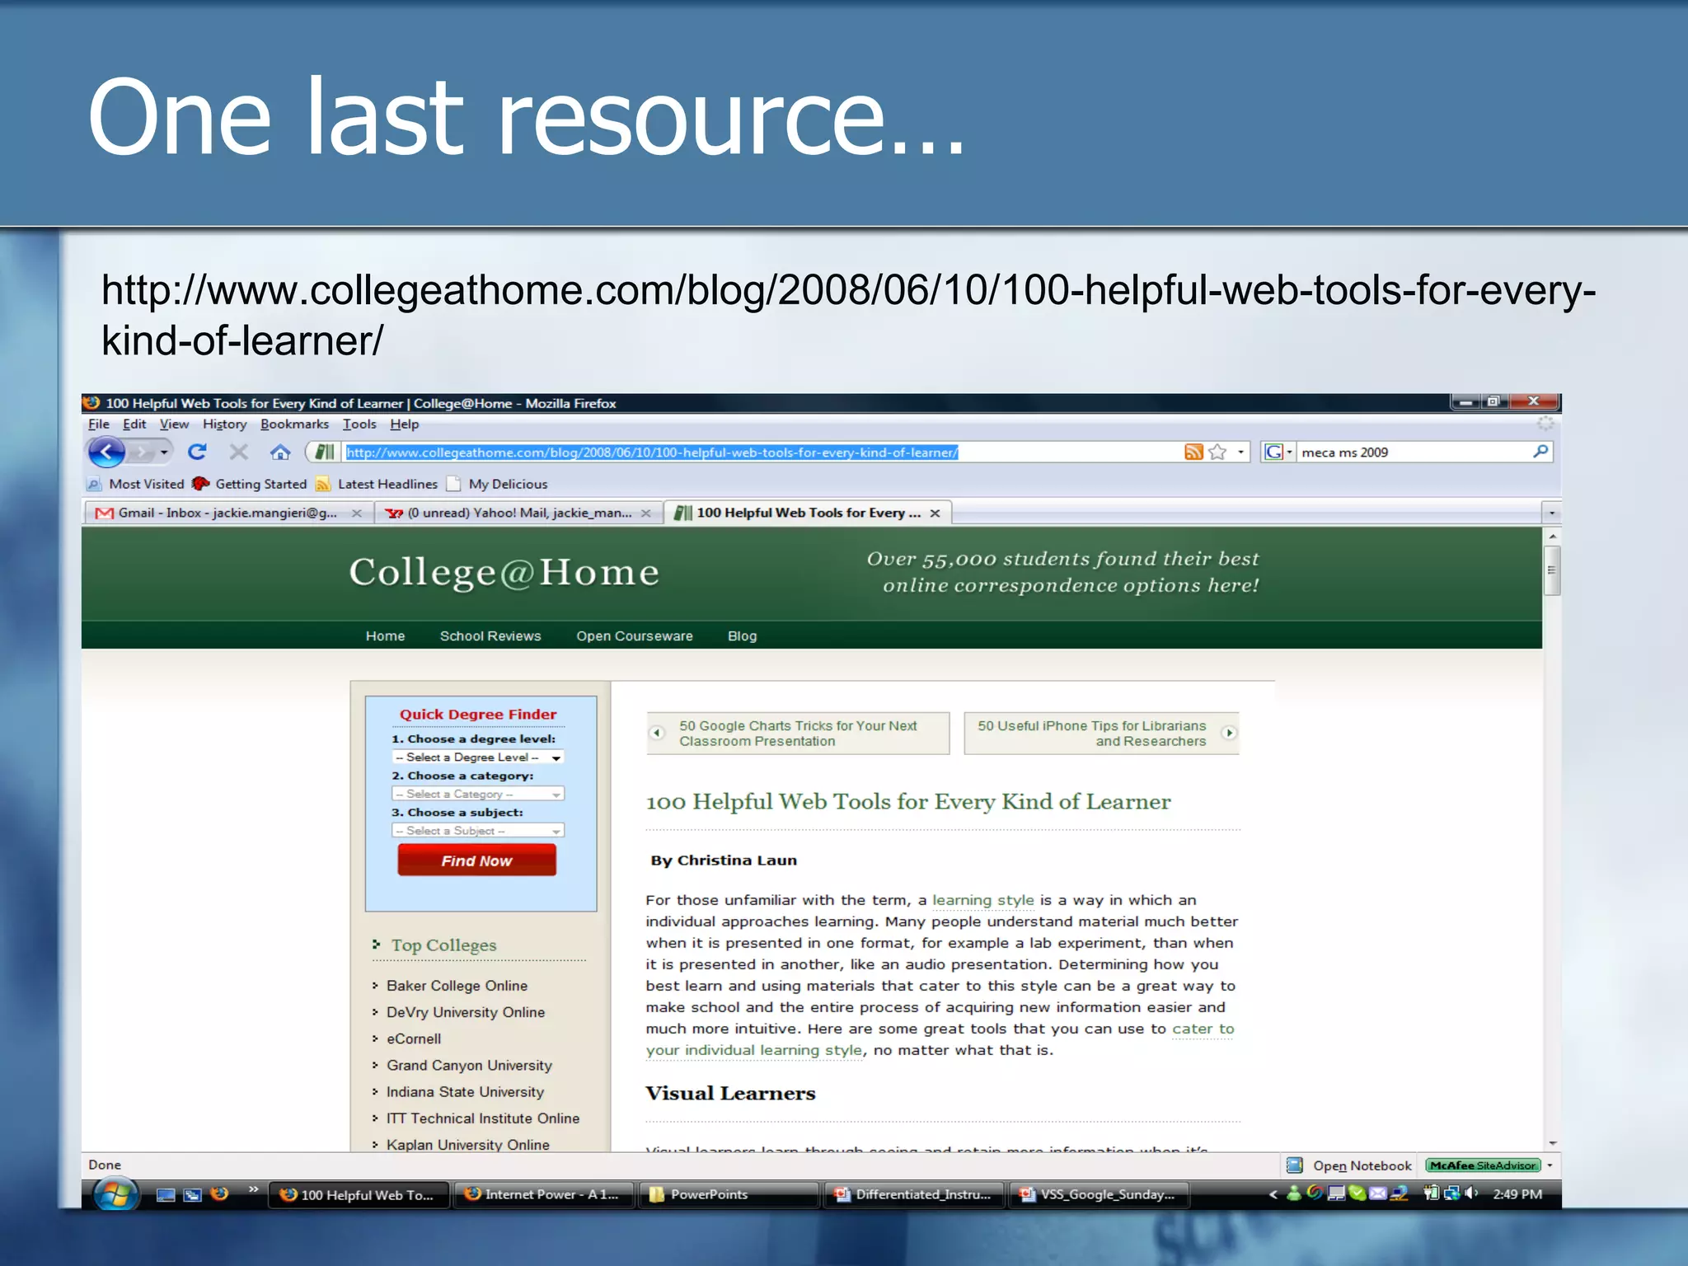Image resolution: width=1688 pixels, height=1266 pixels.
Task: Open address bar history dropdown
Action: coord(1240,452)
